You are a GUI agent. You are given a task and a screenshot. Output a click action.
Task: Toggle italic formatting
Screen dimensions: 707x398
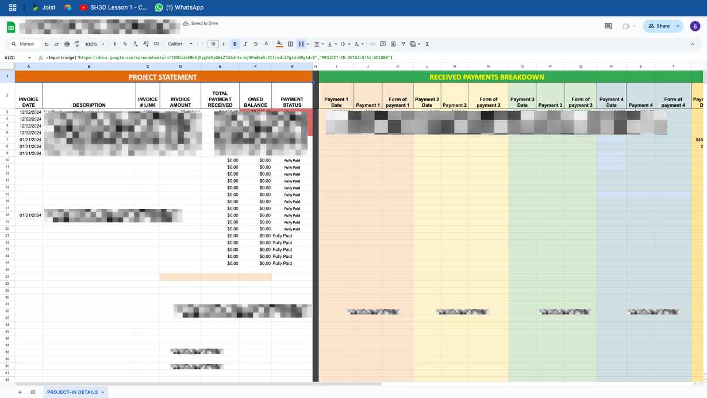click(245, 44)
